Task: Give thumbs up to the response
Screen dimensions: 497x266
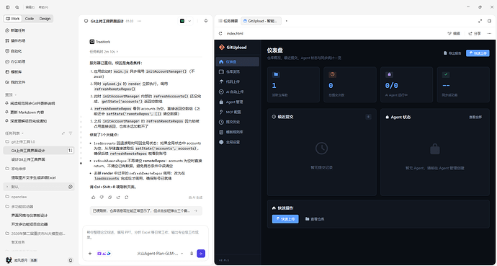Action: 93,198
